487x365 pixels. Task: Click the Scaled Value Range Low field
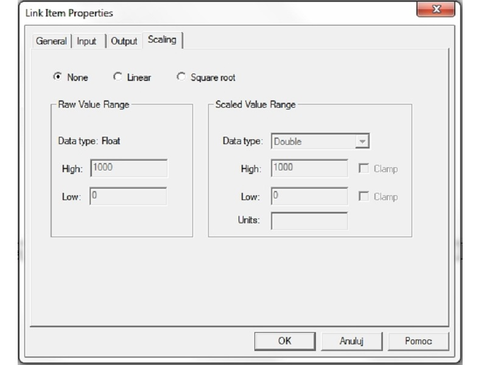(x=309, y=196)
